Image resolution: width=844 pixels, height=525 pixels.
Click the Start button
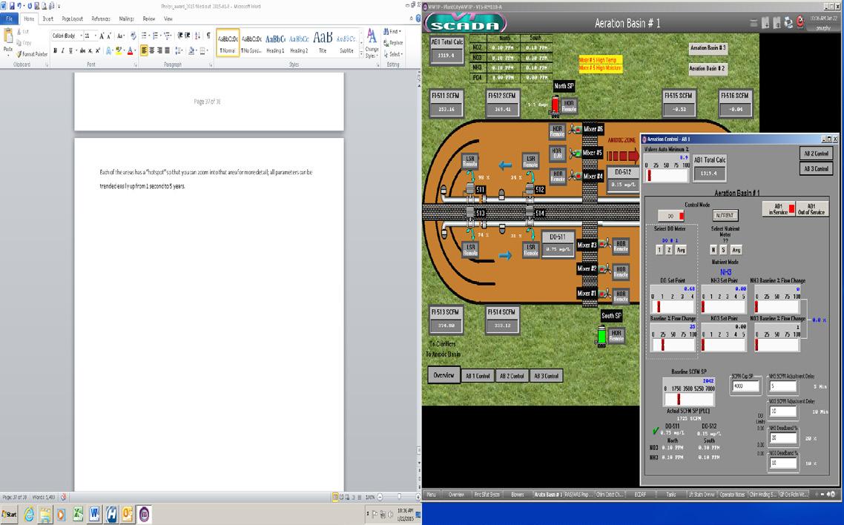[x=9, y=515]
